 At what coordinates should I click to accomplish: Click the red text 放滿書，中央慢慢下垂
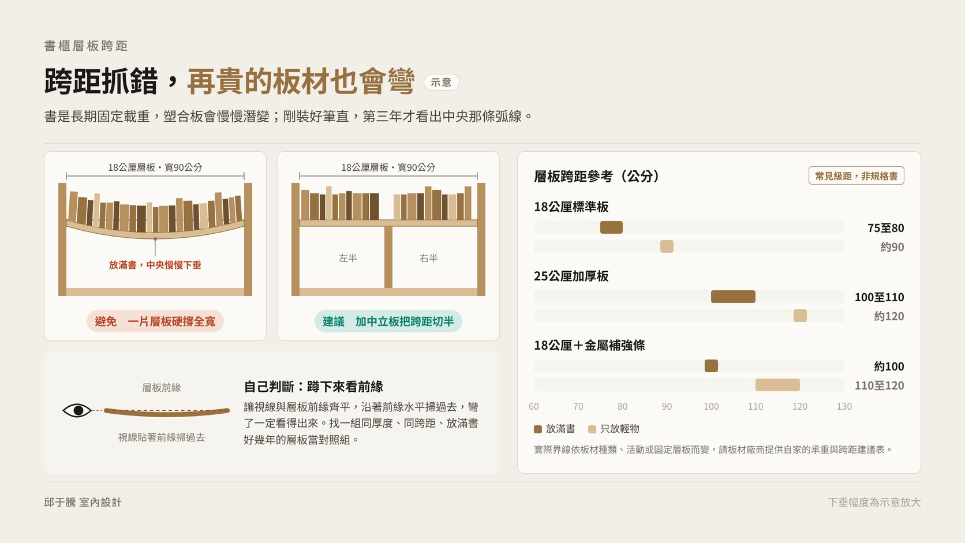tap(155, 265)
